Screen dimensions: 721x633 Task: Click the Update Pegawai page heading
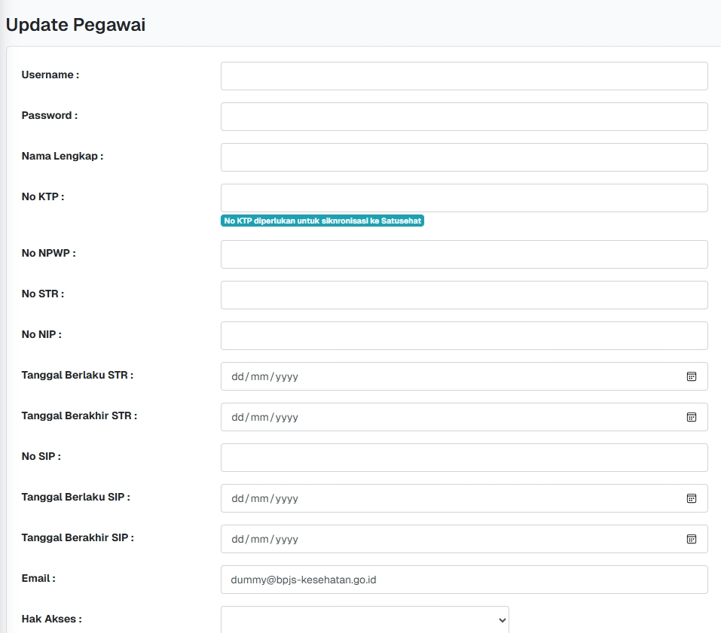[x=75, y=25]
